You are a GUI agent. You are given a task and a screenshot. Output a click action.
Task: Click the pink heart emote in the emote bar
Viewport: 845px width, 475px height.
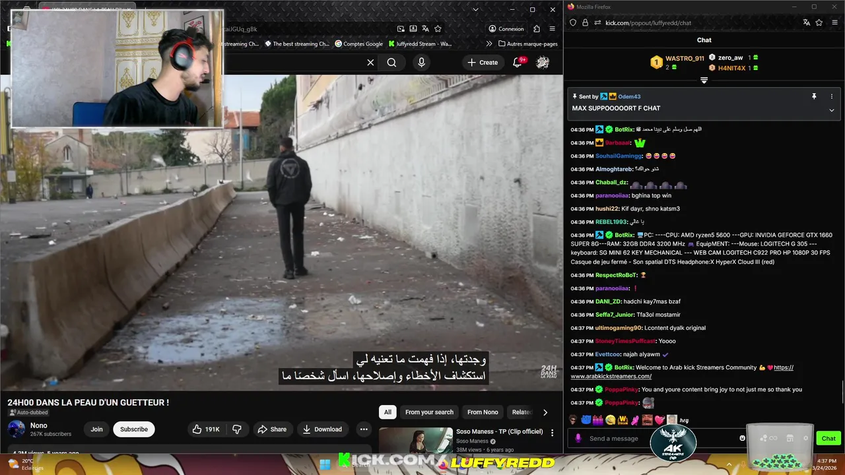coord(659,420)
